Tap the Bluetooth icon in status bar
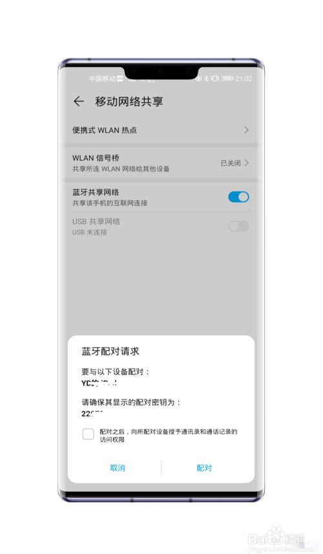The width and height of the screenshot is (323, 554). tap(207, 78)
